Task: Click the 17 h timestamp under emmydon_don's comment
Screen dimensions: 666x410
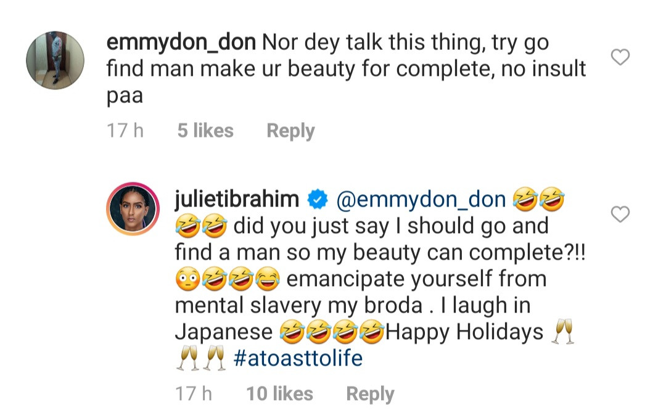Action: pyautogui.click(x=125, y=131)
